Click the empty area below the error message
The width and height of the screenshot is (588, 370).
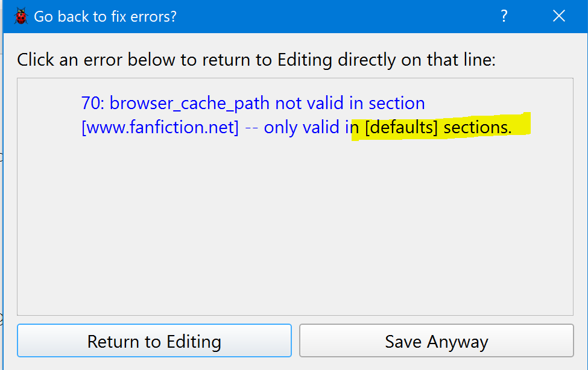[x=294, y=229]
